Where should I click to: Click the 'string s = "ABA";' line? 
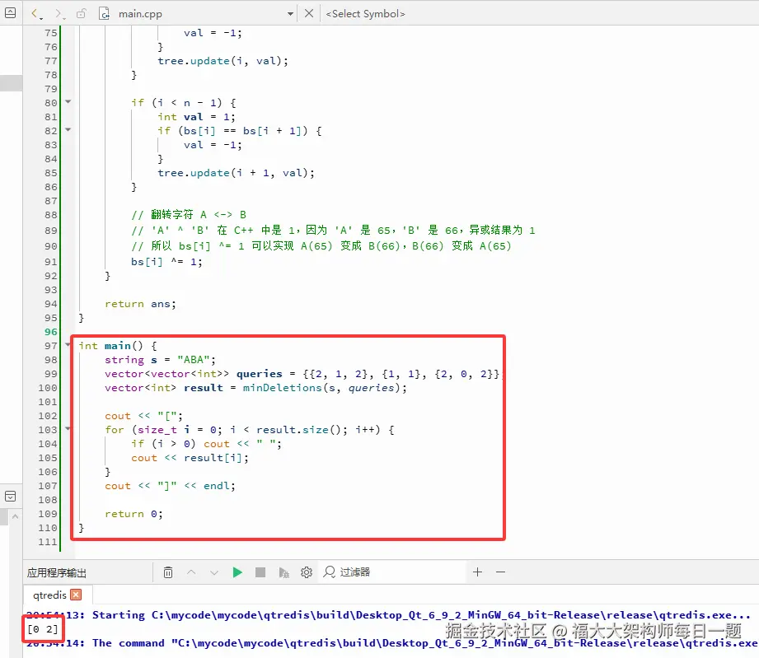point(160,360)
